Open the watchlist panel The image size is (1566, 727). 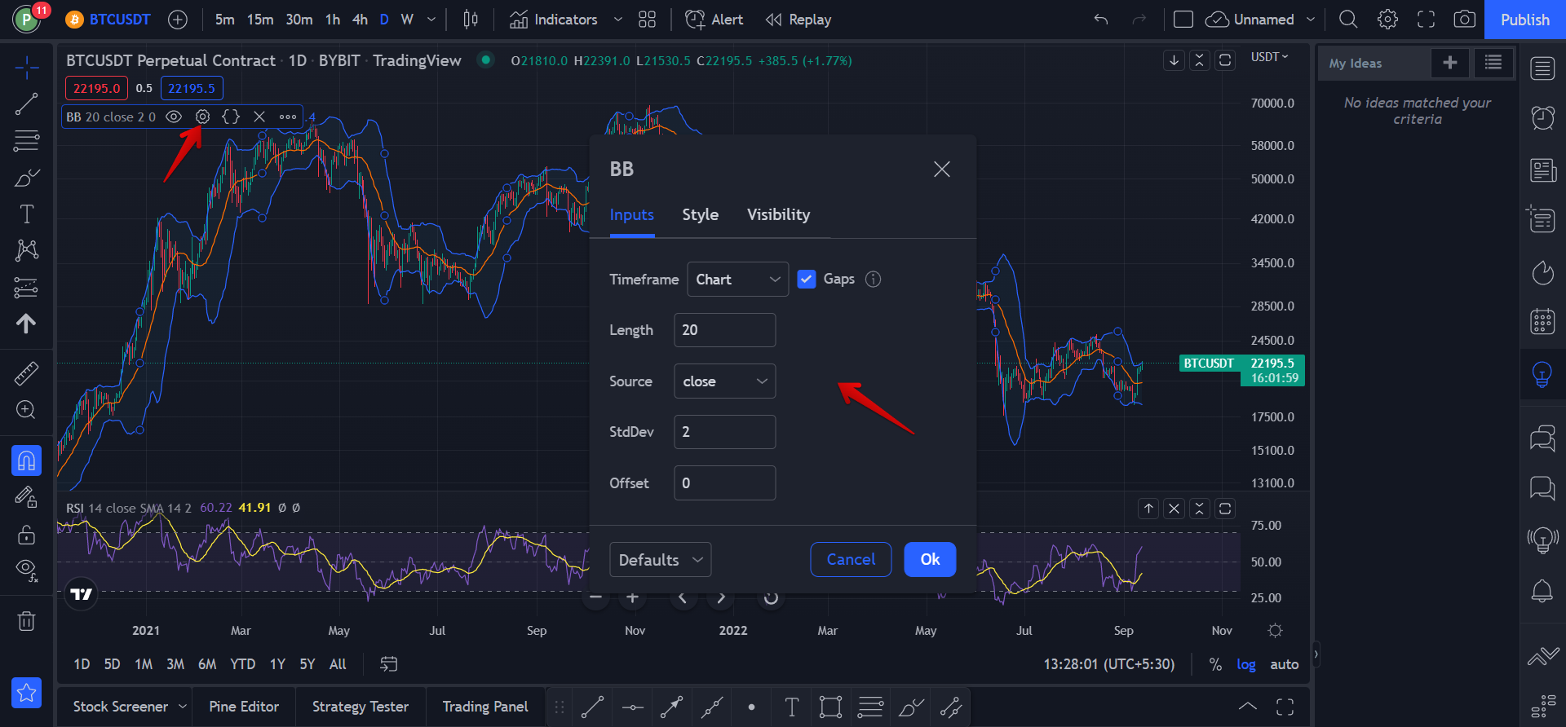point(1542,68)
